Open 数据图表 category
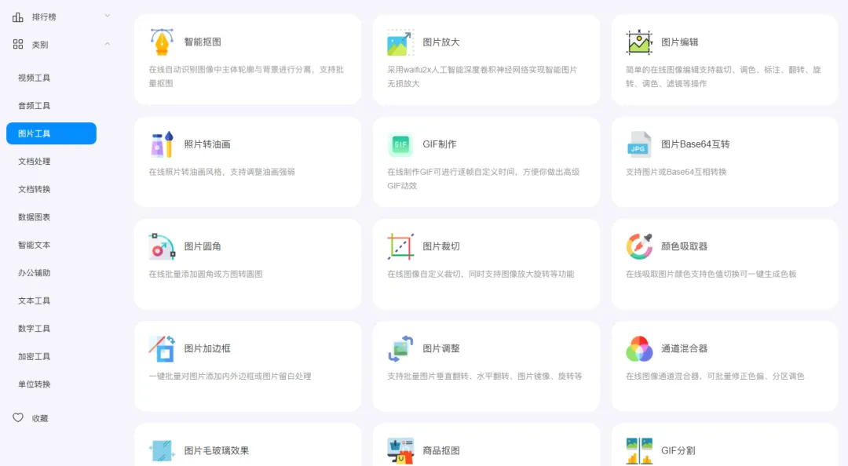848x466 pixels. click(34, 217)
